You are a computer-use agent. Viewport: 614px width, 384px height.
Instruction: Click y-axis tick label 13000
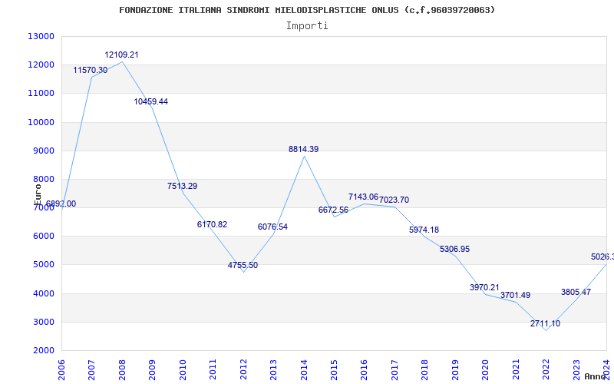(41, 36)
